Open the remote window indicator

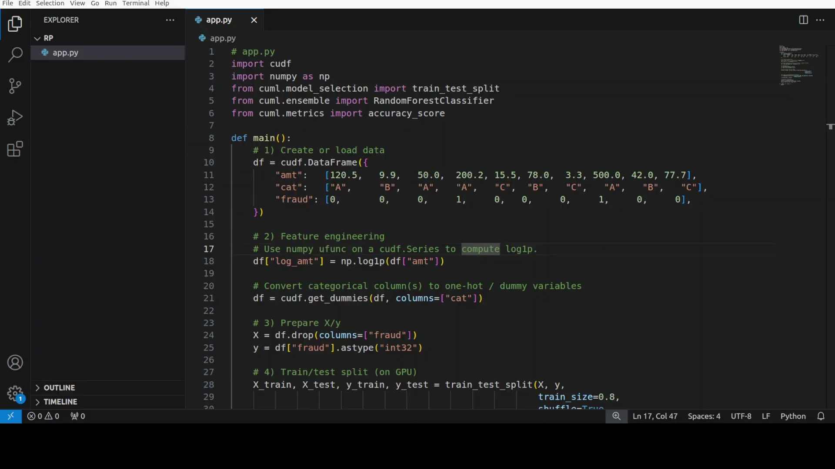tap(11, 416)
